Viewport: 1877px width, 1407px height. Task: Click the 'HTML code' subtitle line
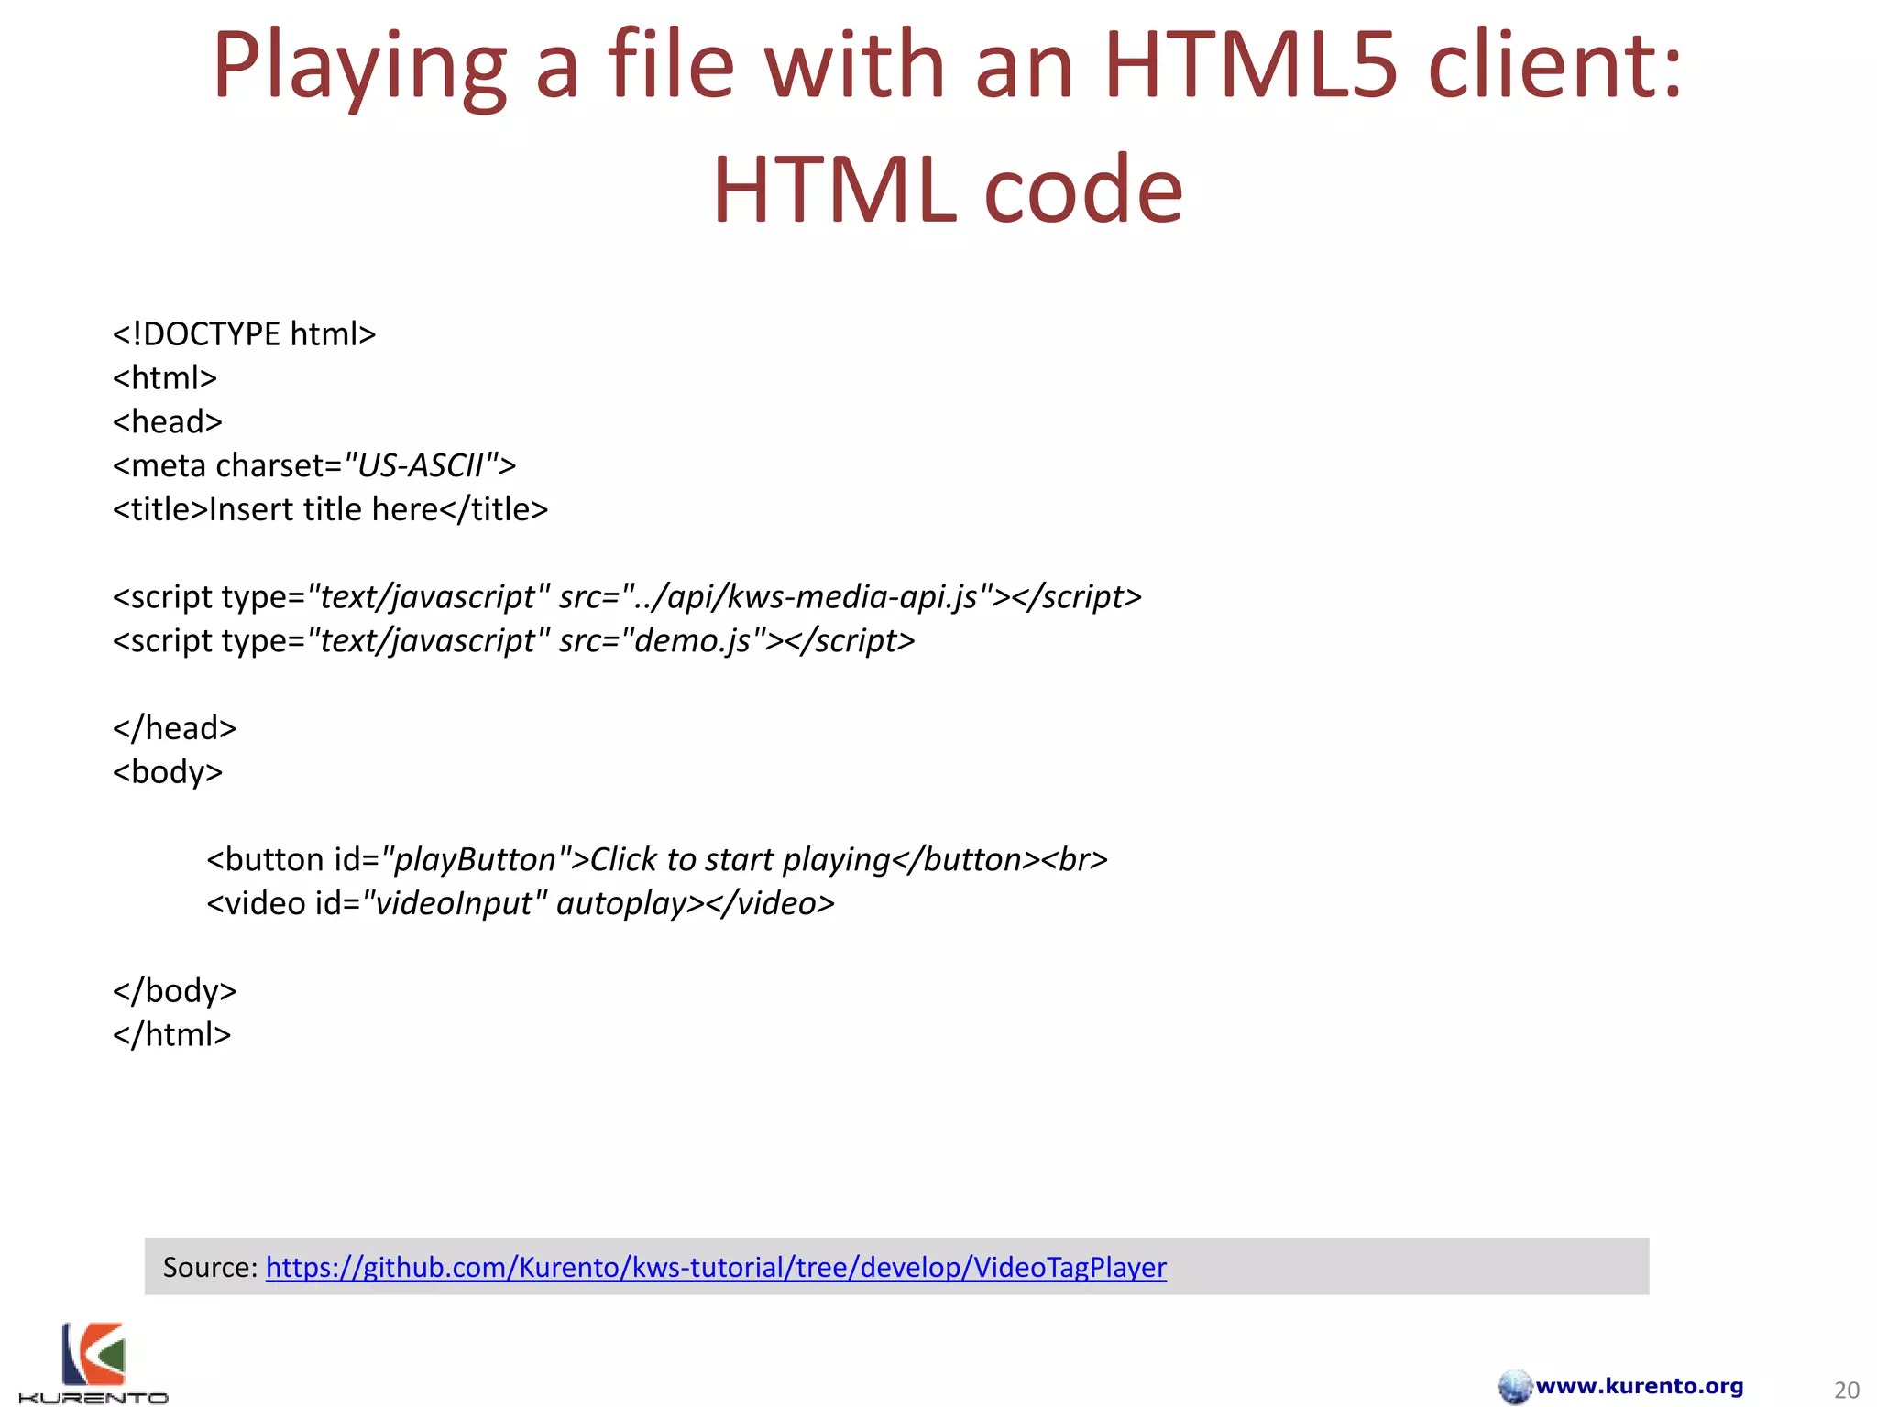(948, 190)
